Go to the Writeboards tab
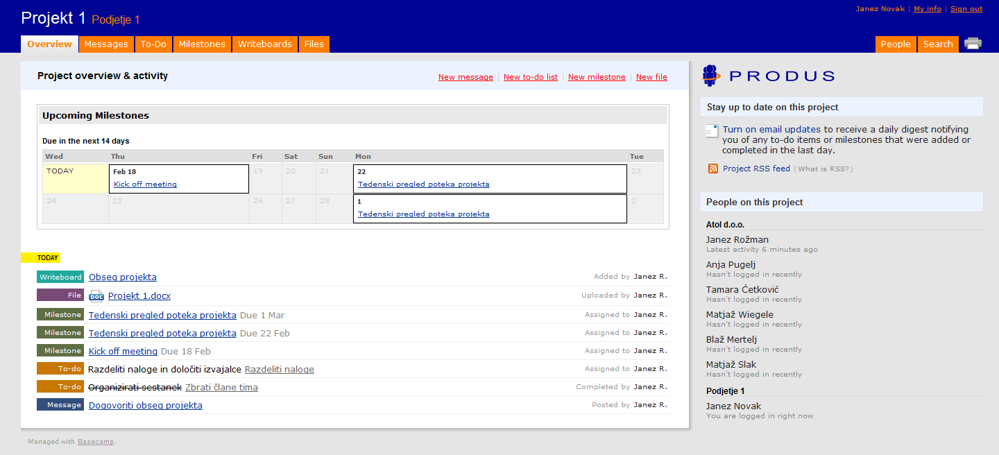 pyautogui.click(x=265, y=44)
